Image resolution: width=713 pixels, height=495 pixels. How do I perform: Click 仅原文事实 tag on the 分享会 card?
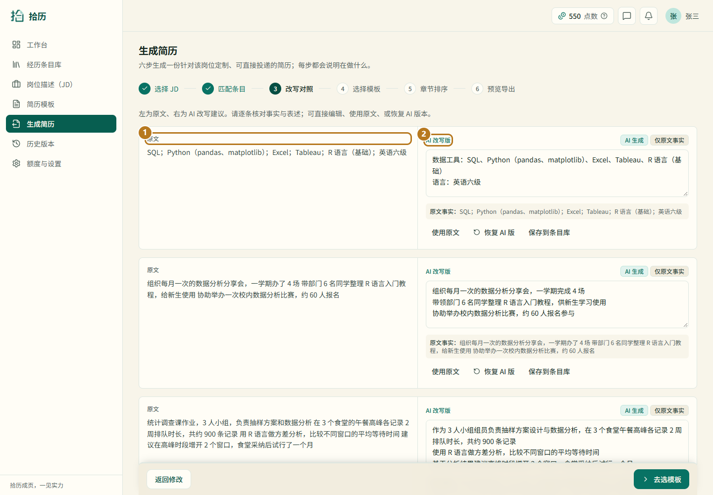(x=669, y=271)
